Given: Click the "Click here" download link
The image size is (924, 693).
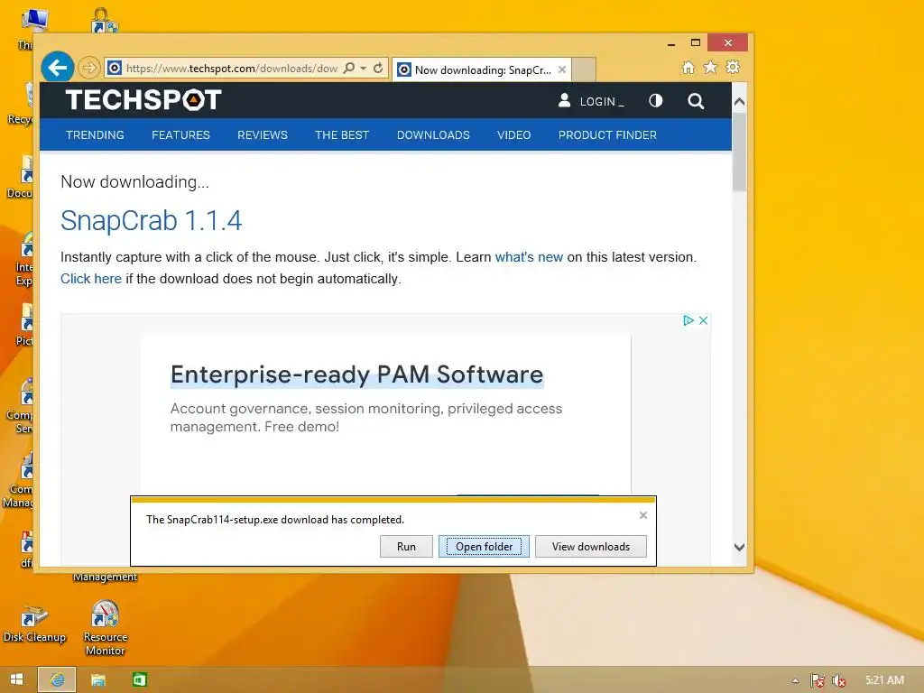Looking at the screenshot, I should click(91, 279).
